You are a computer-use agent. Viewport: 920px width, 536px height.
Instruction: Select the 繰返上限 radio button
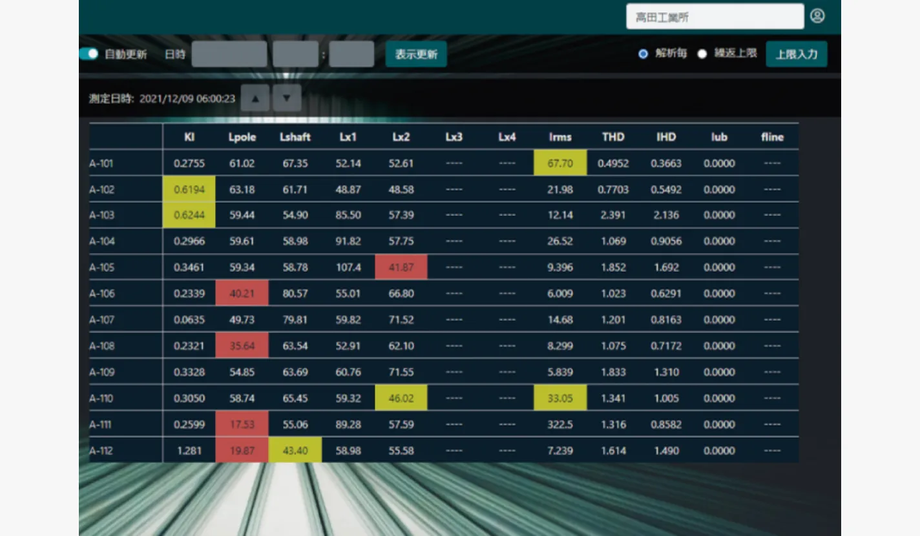point(702,54)
